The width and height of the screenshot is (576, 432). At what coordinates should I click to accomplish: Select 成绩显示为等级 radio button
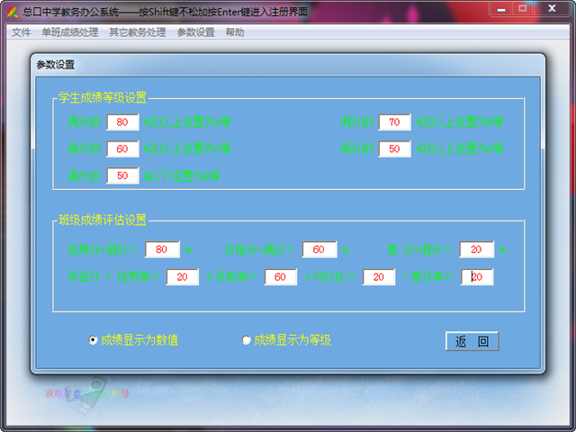tap(247, 340)
